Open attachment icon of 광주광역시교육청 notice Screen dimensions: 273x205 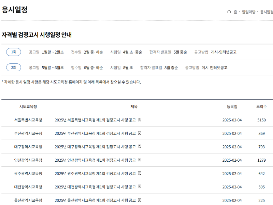click(140, 173)
